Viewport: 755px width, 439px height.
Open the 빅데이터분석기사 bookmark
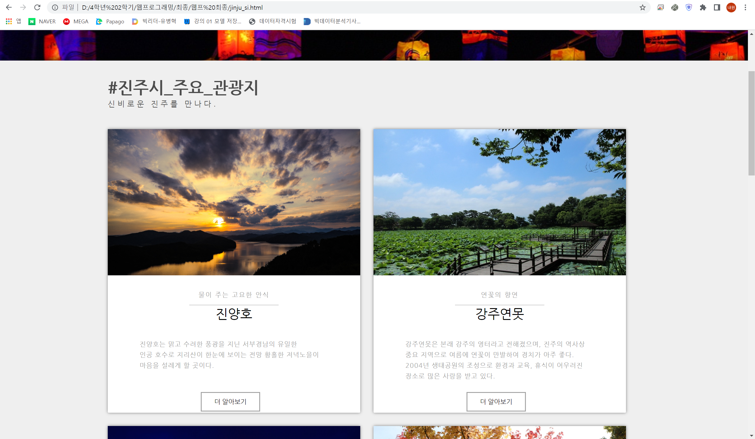tap(332, 21)
